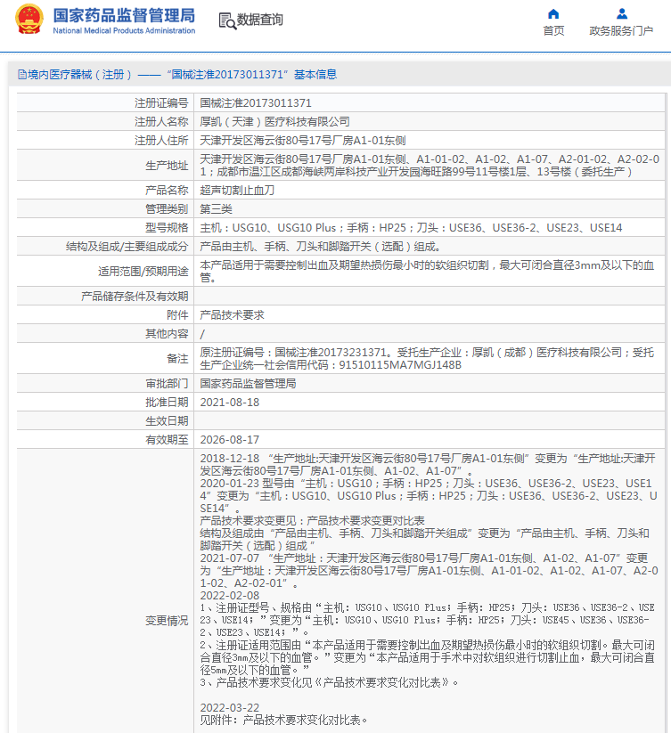The width and height of the screenshot is (671, 733).
Task: Open the 首页 text link
Action: (x=553, y=31)
